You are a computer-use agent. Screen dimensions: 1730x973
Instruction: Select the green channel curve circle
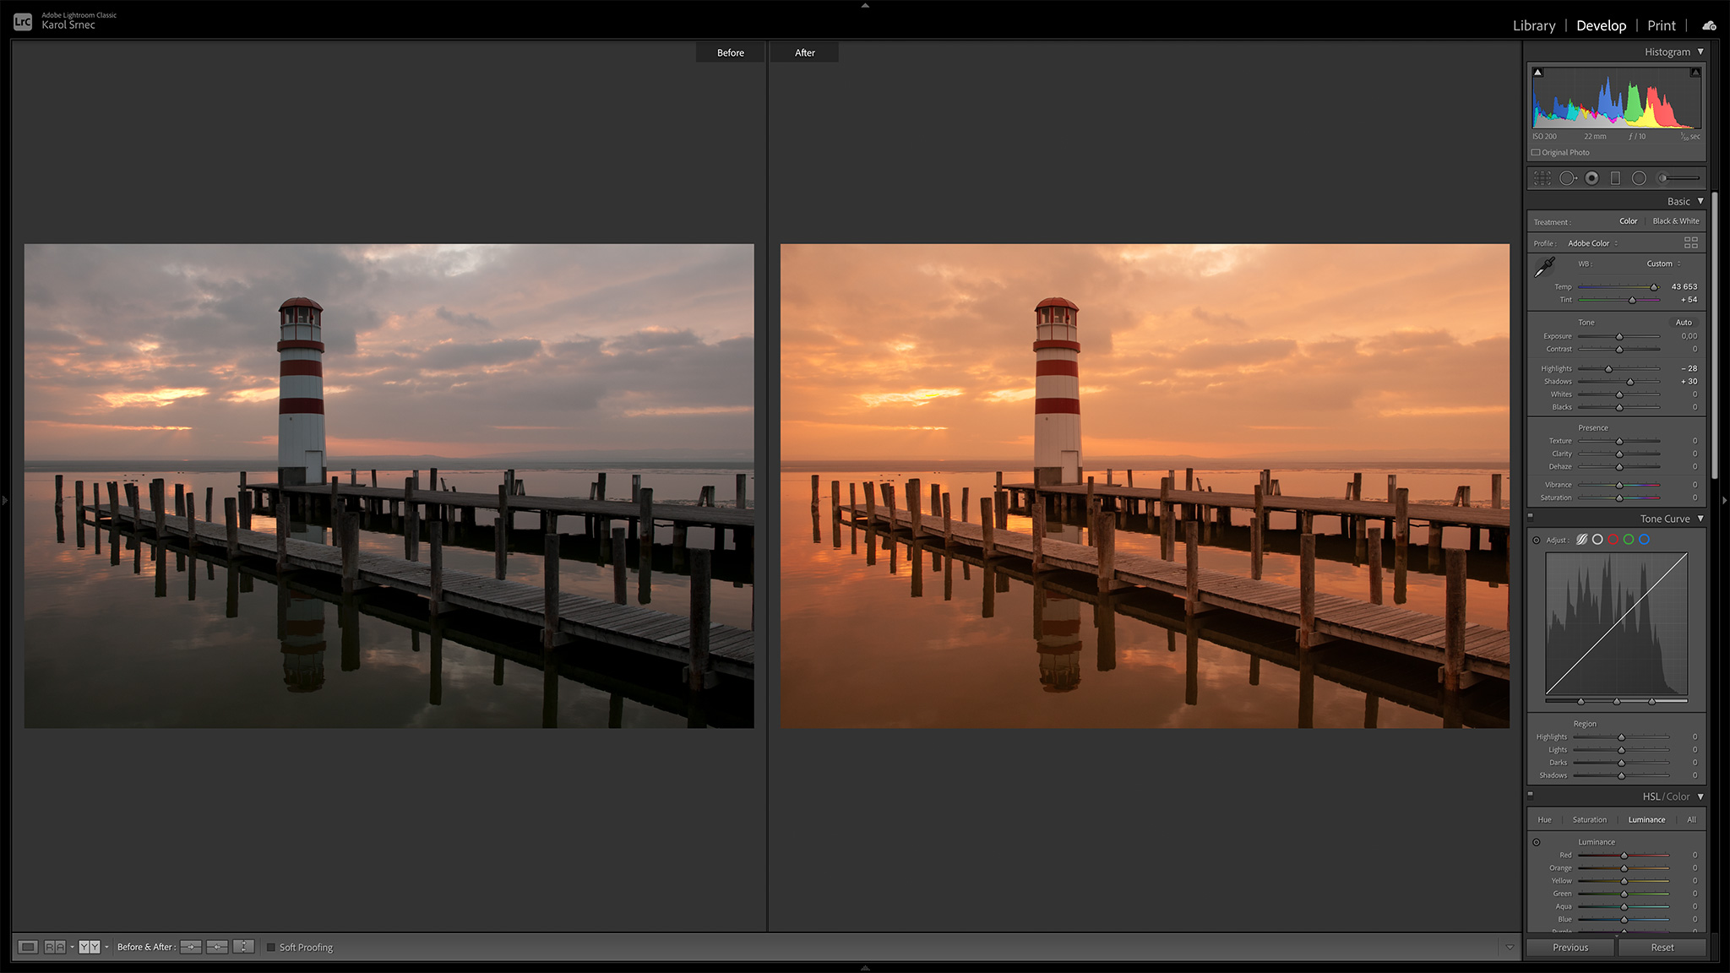pos(1628,540)
